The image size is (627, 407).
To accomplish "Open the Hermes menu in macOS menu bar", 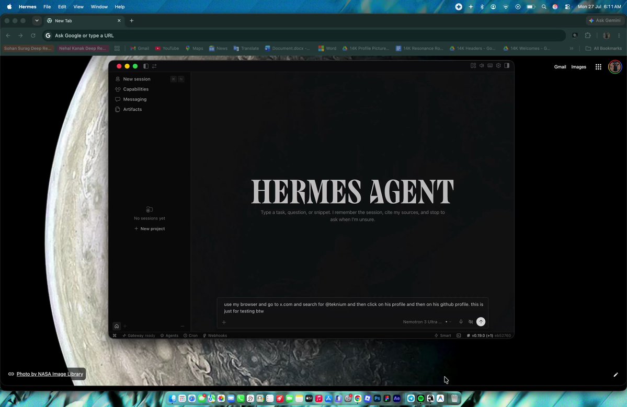I will (x=27, y=7).
